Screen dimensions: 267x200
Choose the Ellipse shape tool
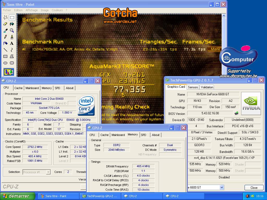pyautogui.click(x=5, y=63)
